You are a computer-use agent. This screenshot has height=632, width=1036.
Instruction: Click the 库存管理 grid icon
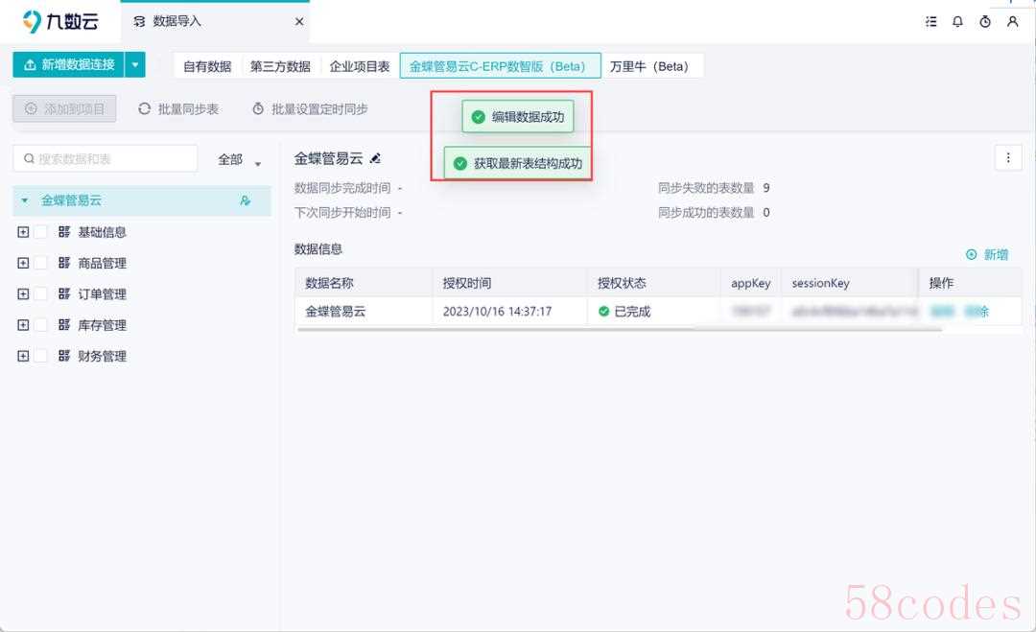[x=64, y=325]
